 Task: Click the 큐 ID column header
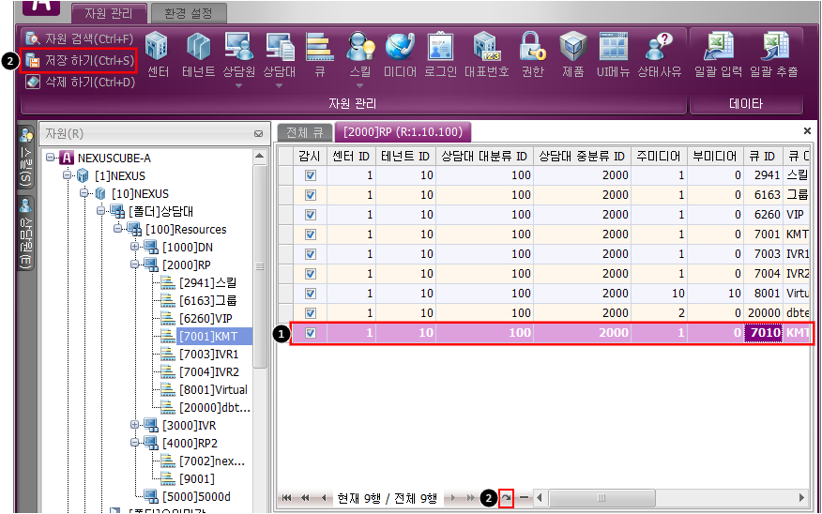pos(762,156)
